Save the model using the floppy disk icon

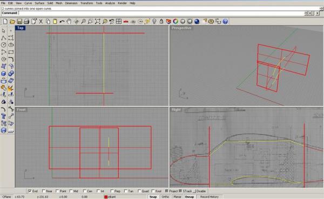[19, 21]
